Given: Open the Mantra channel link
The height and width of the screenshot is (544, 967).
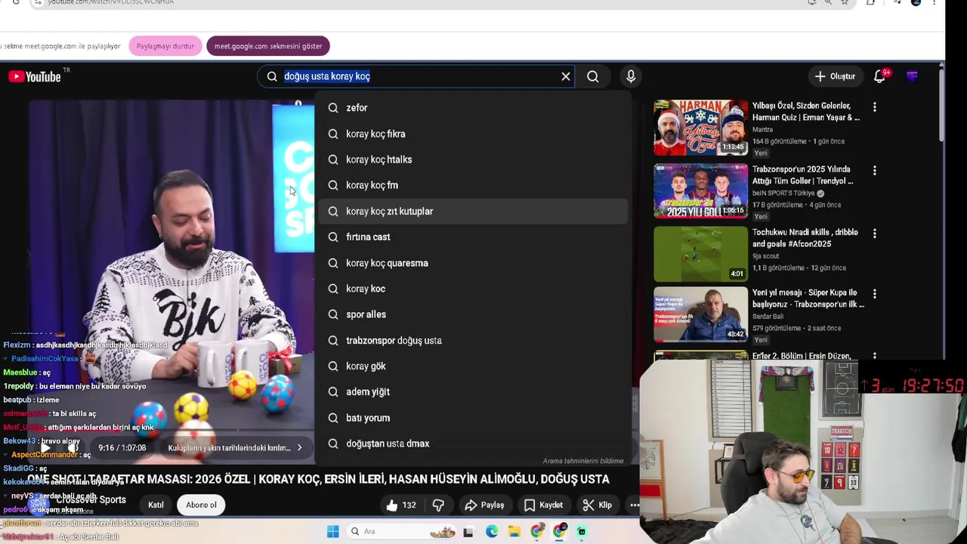Looking at the screenshot, I should click(x=762, y=130).
